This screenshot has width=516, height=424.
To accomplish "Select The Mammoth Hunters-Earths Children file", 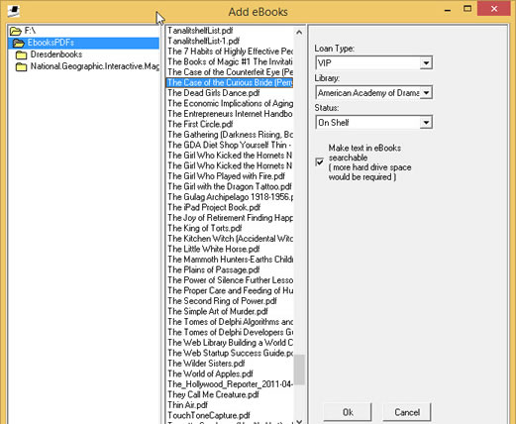I will 229,260.
